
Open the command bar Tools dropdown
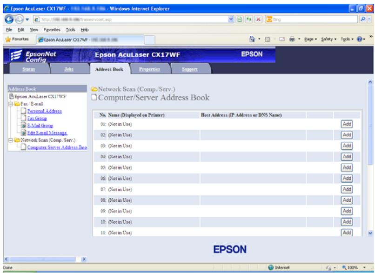tap(347, 39)
